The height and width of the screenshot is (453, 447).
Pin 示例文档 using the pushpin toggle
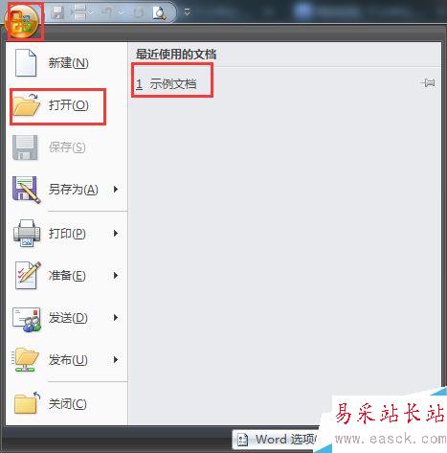428,83
